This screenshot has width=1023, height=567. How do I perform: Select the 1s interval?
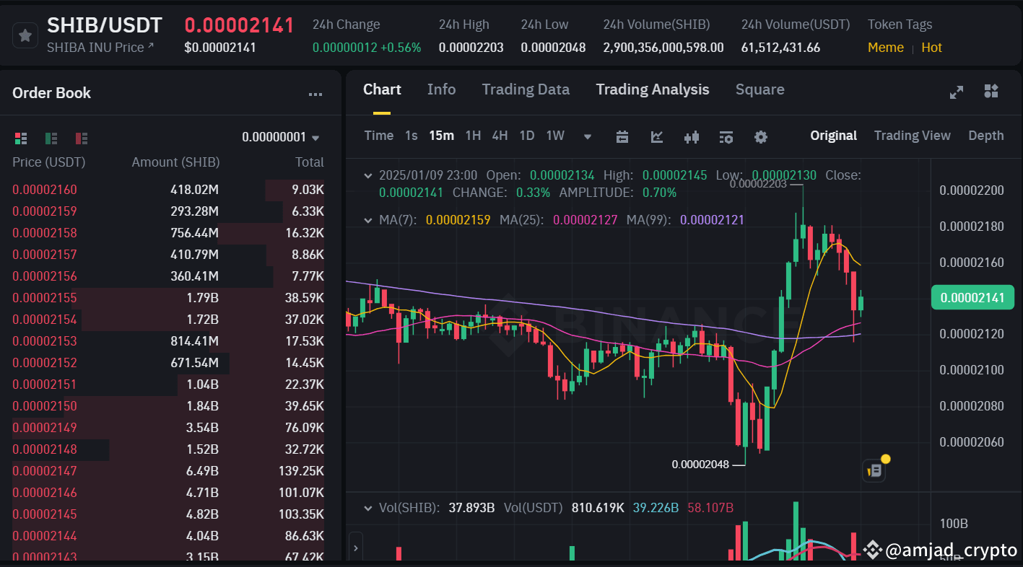point(411,136)
